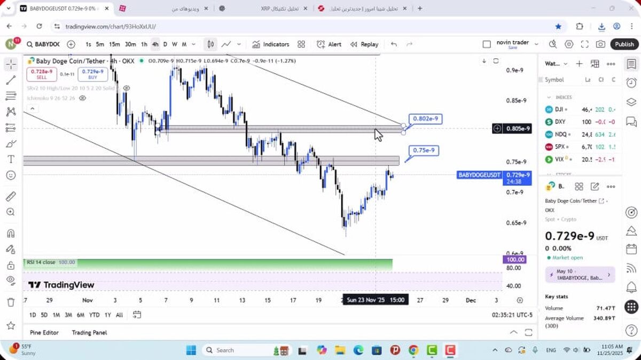Hide the SRv2 indicator with its eye icon

(x=127, y=88)
